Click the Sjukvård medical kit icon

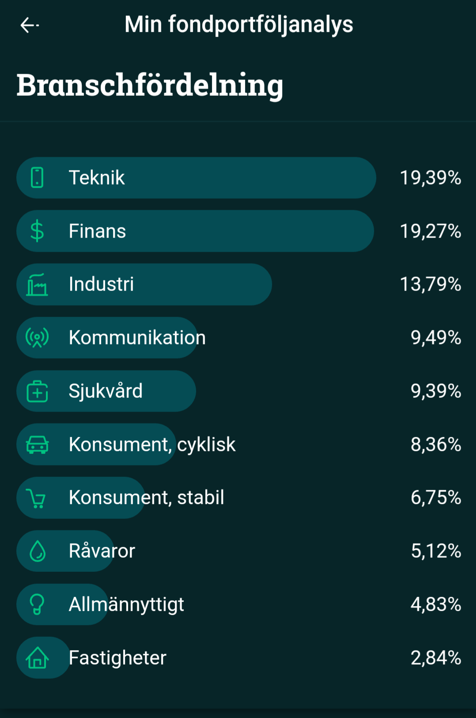37,391
